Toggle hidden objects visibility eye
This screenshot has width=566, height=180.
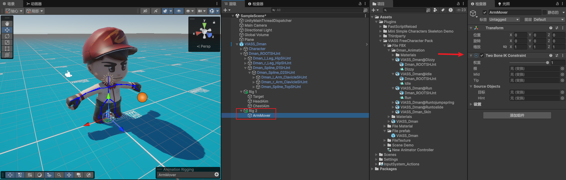point(179,11)
